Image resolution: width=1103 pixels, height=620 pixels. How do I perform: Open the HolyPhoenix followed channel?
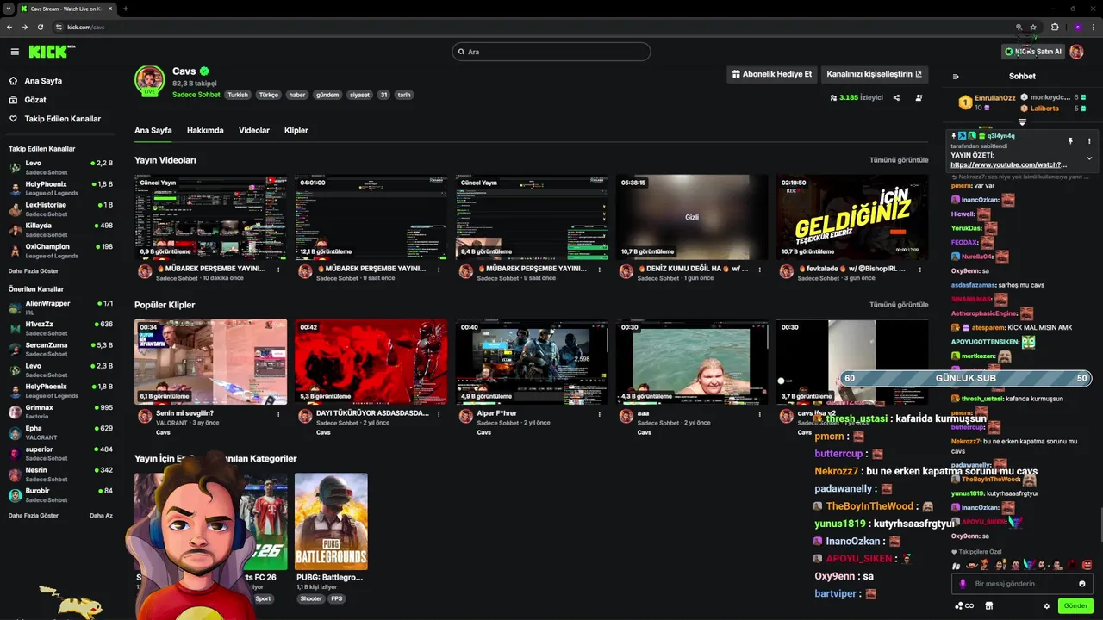coord(60,188)
